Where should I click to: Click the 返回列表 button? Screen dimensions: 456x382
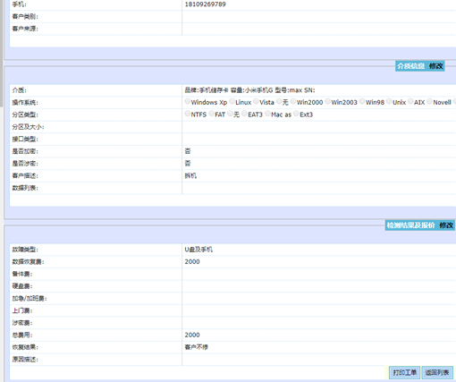[x=437, y=373]
